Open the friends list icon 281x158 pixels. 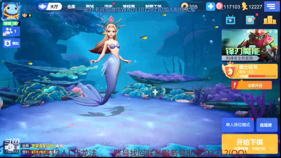(11, 32)
